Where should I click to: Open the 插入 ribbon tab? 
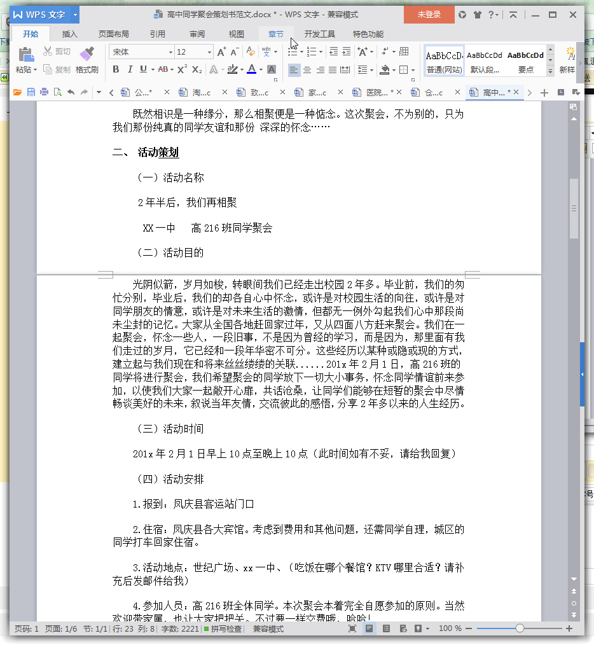point(69,34)
